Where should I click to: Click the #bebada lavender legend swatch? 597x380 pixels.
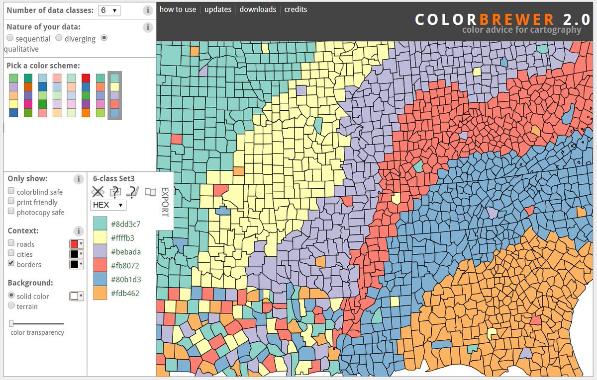[x=100, y=251]
